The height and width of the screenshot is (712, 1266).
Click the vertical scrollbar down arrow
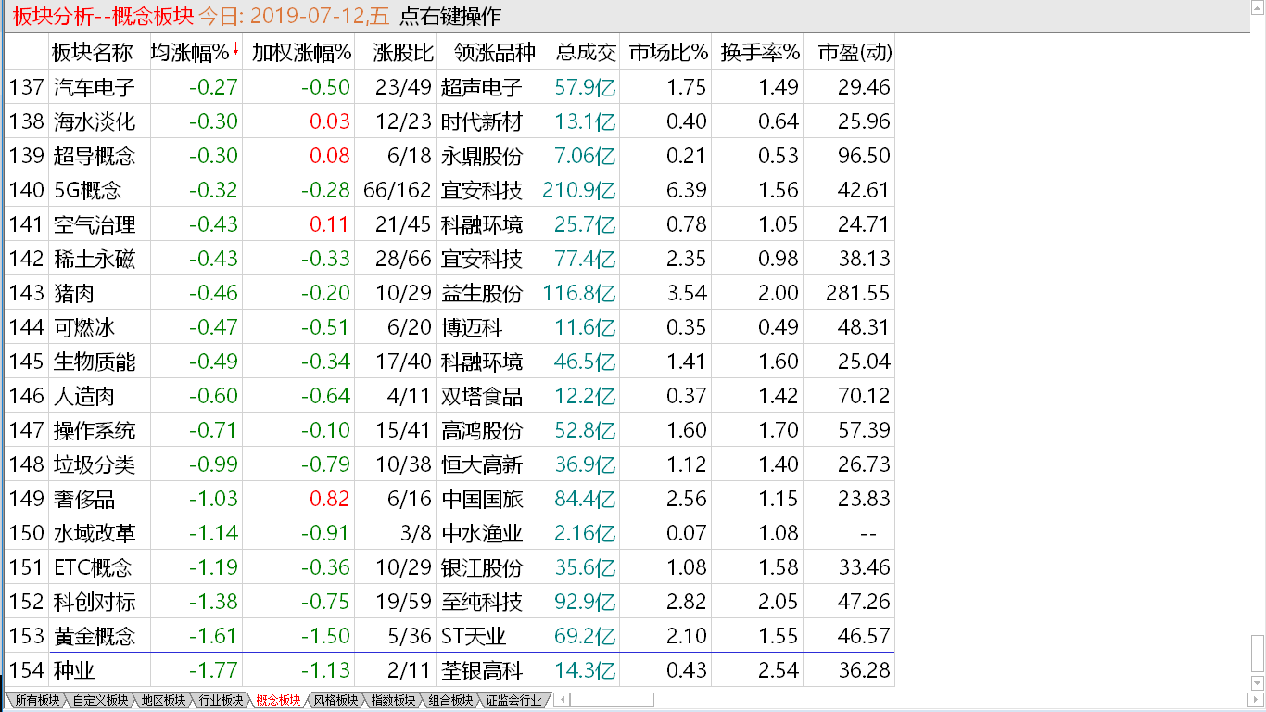point(1258,684)
